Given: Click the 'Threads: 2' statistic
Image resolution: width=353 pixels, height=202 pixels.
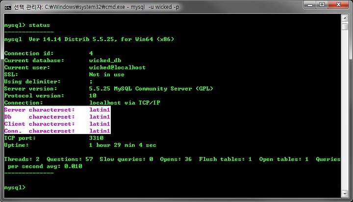Looking at the screenshot, I should (x=22, y=159).
